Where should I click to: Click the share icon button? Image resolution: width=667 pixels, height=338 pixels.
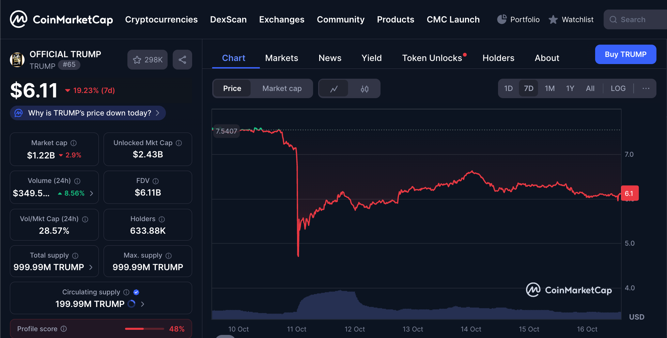182,60
